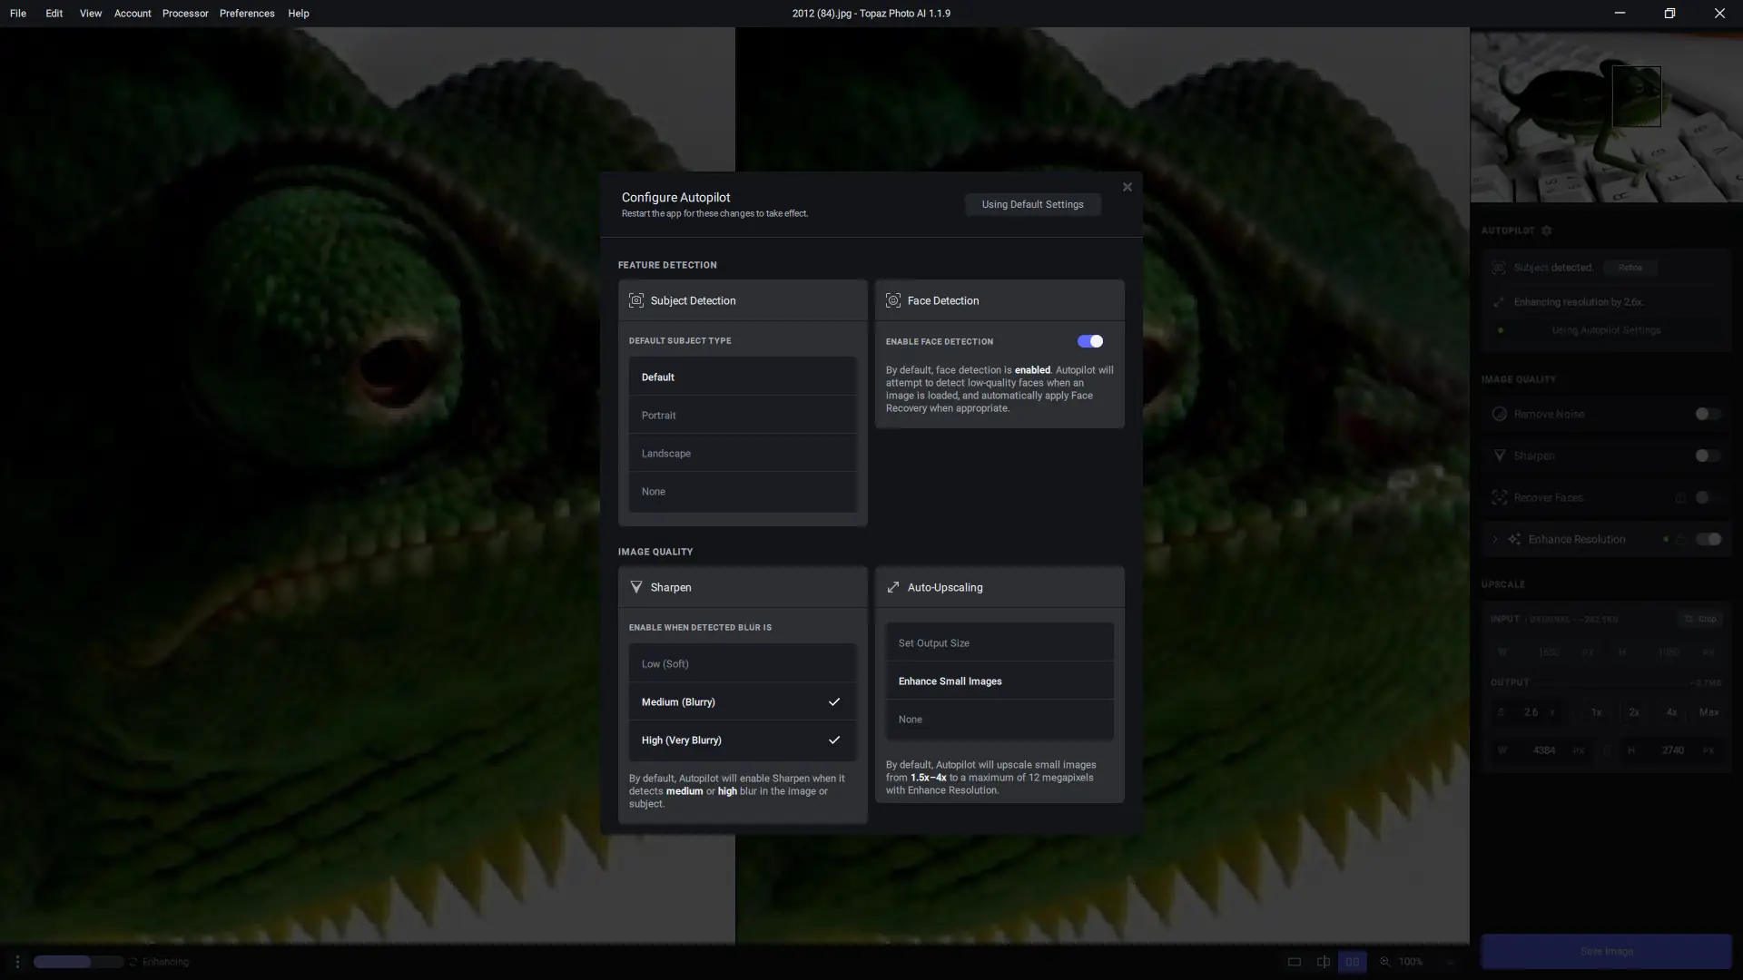Click the Auto-Upscaling arrow icon
The height and width of the screenshot is (980, 1743).
click(x=893, y=587)
